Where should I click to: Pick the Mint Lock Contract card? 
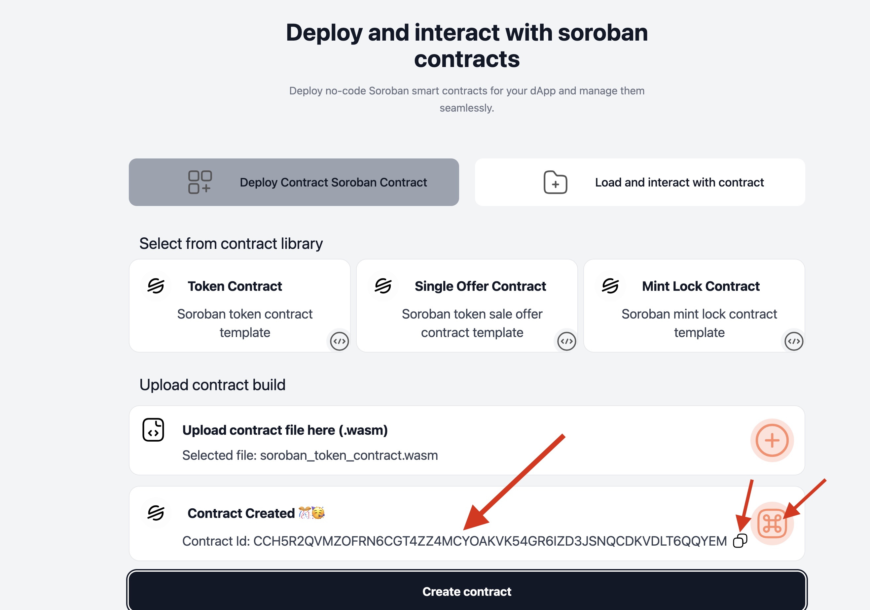(x=694, y=306)
